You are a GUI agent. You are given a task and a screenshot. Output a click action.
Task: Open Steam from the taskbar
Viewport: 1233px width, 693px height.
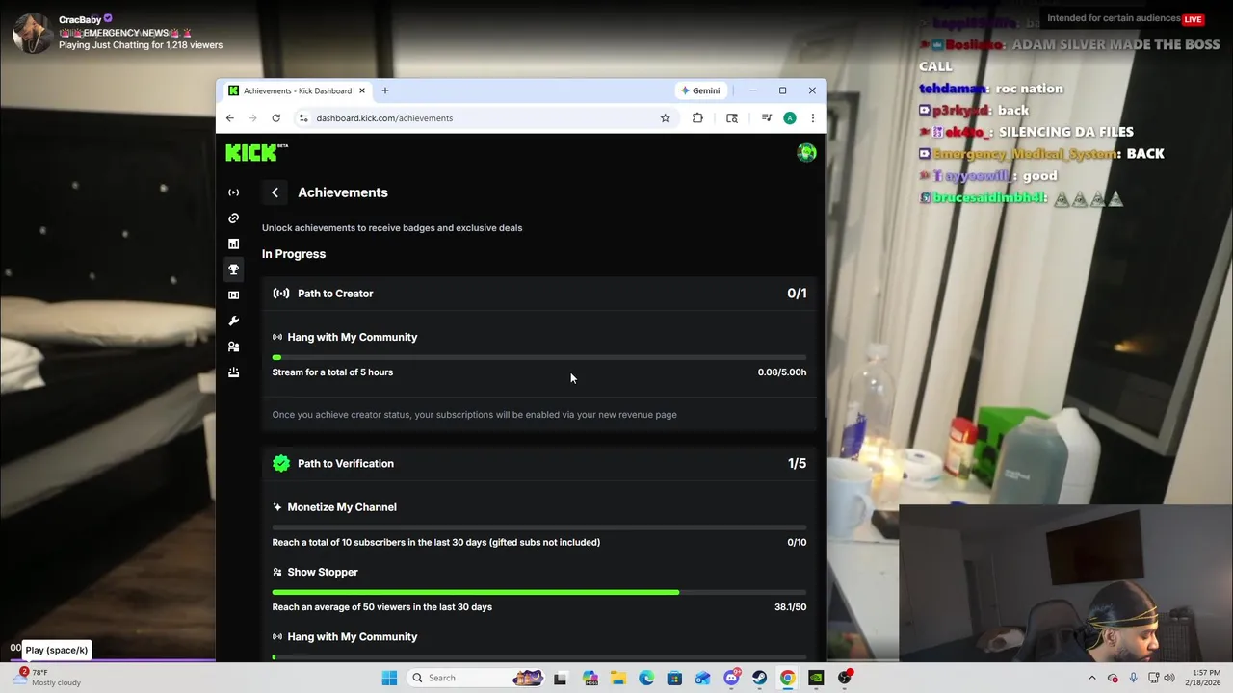760,678
